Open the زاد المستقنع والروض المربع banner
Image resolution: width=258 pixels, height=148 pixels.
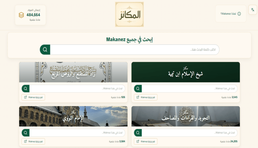click(73, 72)
